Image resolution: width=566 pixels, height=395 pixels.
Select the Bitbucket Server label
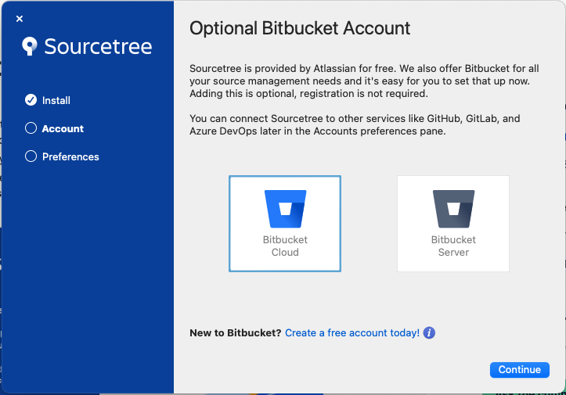tap(453, 246)
